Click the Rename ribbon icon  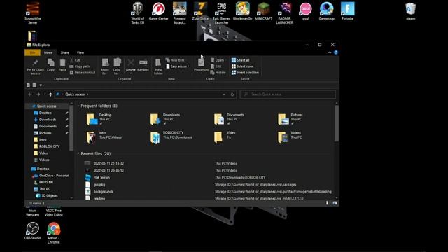point(143,65)
